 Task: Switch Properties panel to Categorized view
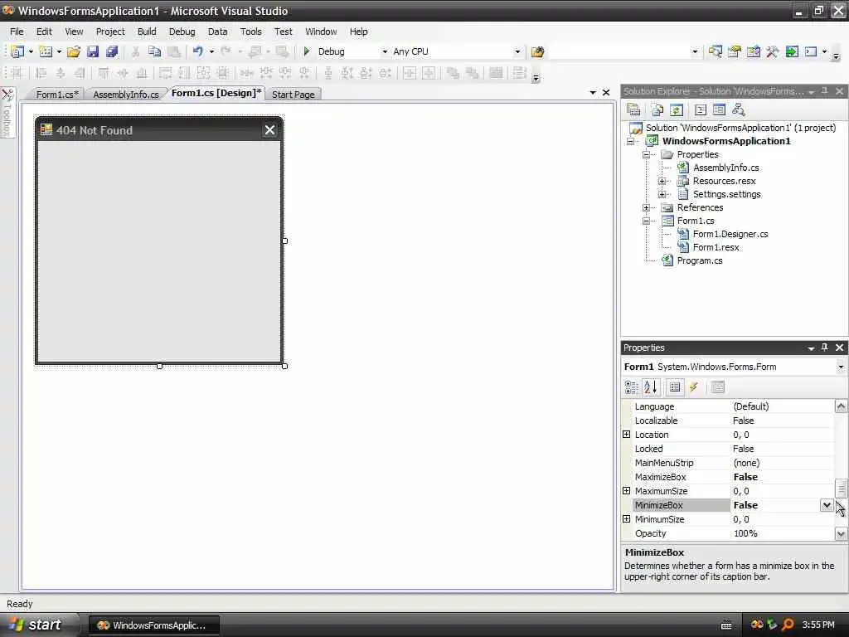click(631, 387)
